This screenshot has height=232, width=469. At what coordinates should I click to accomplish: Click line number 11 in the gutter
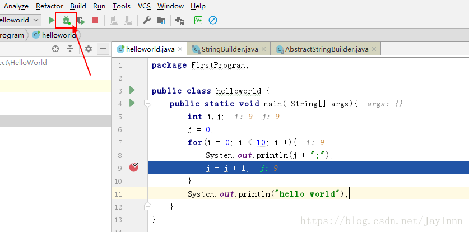click(x=118, y=194)
